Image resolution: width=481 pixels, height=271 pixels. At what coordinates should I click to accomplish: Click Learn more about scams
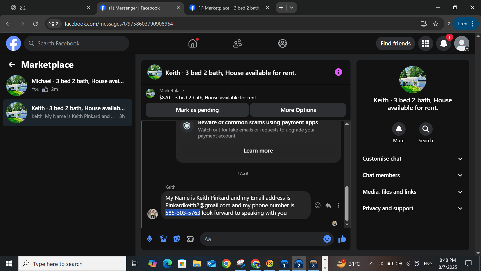pos(258,151)
